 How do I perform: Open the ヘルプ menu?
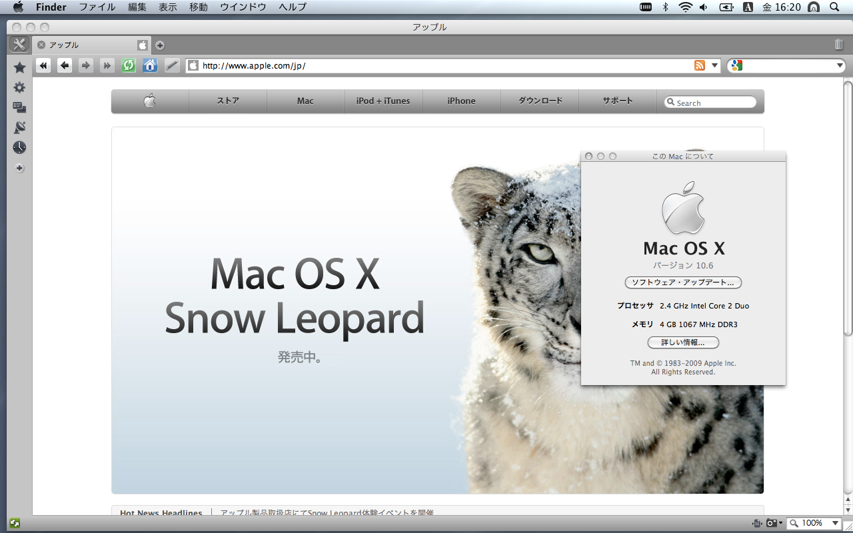pyautogui.click(x=293, y=7)
